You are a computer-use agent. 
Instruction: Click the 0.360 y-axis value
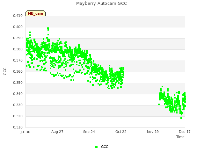[x=18, y=71]
